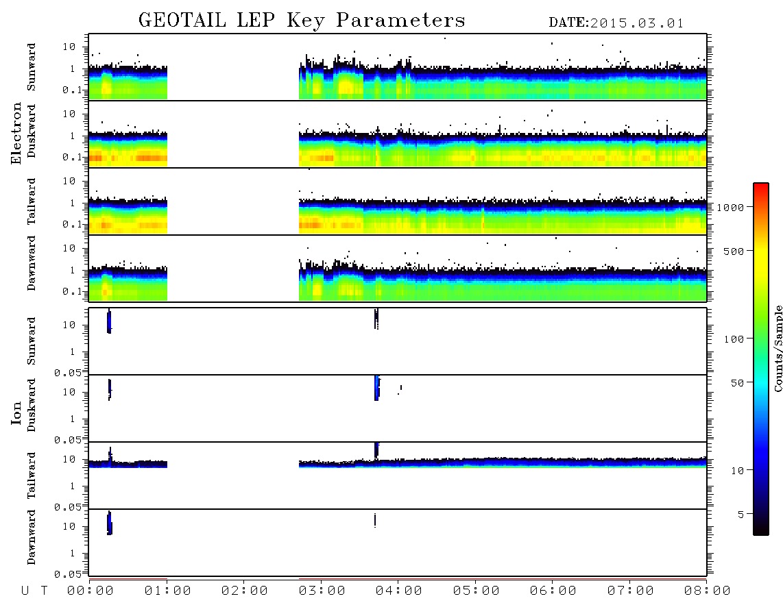Select the Ion "Dawnward" axis label
Screen dimensions: 783x603
point(32,537)
